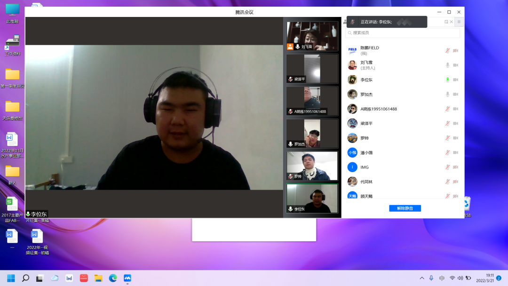Click the 李位东 name label on the main video
The width and height of the screenshot is (508, 286).
pyautogui.click(x=37, y=214)
